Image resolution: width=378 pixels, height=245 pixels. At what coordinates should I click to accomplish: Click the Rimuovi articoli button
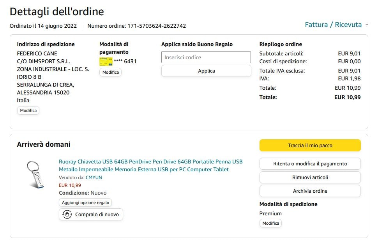(310, 177)
